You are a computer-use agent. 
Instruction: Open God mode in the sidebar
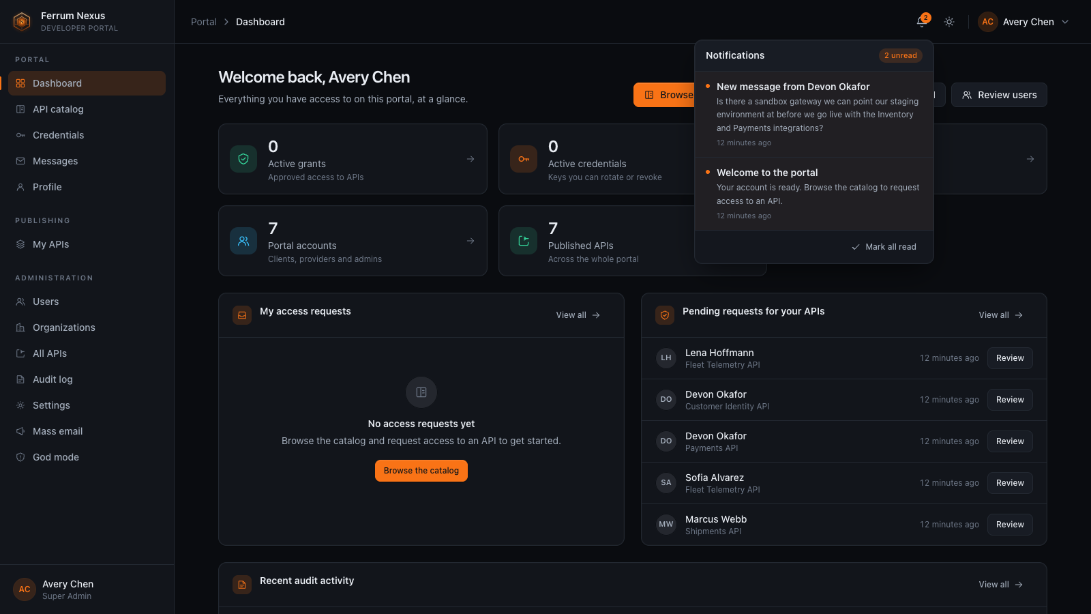pos(87,457)
